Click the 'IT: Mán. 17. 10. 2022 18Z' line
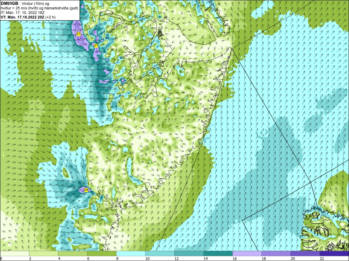Viewport: 349px width, 261px height. pyautogui.click(x=22, y=13)
